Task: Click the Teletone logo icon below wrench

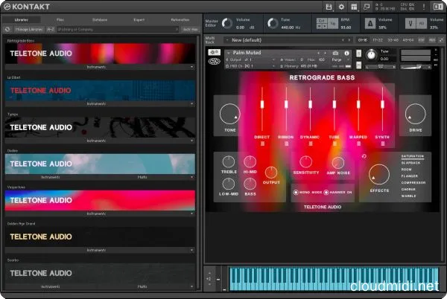Action: tap(214, 62)
